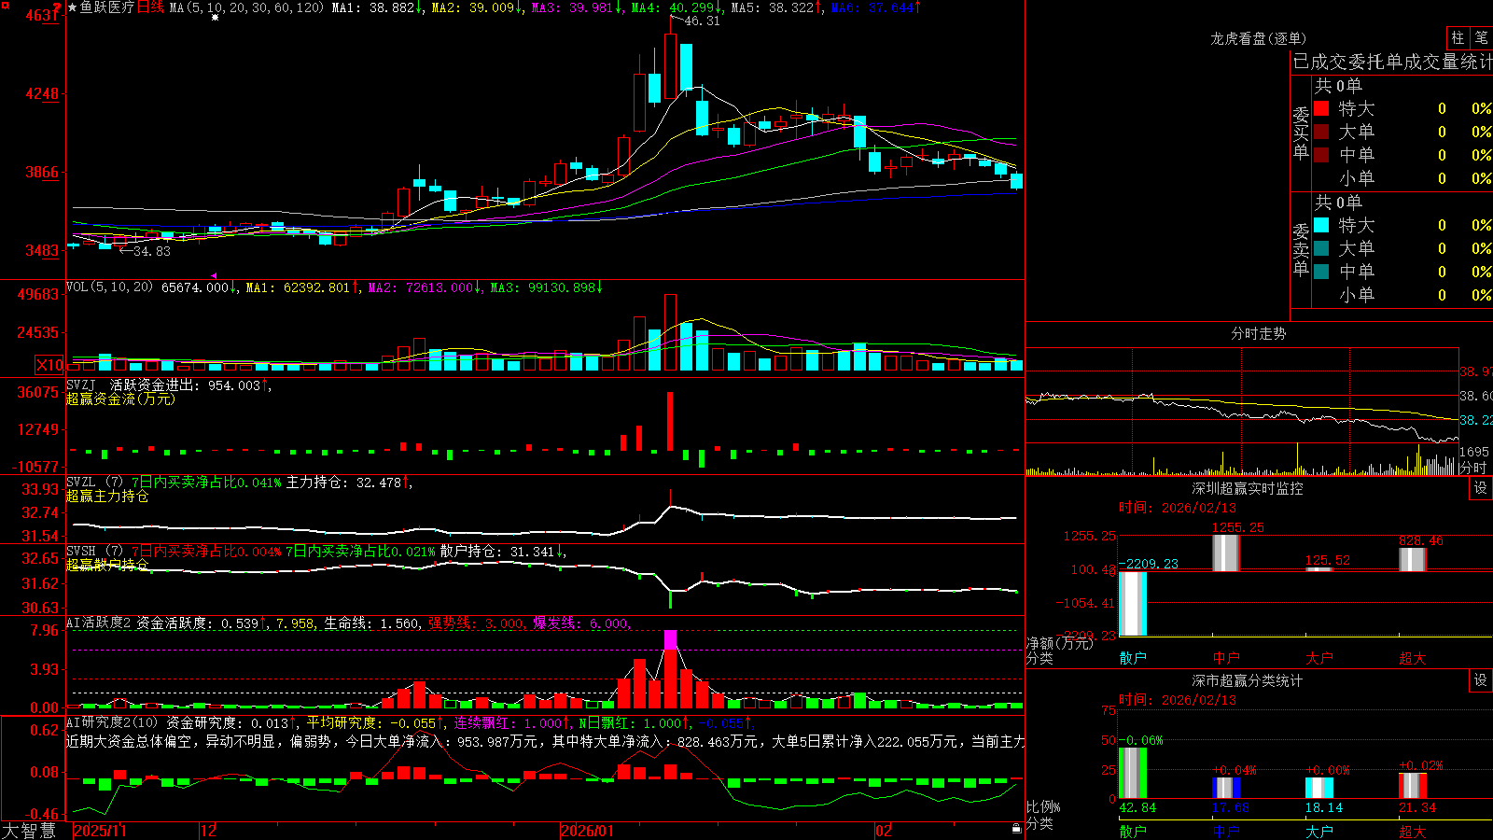This screenshot has width=1493, height=840.
Task: Click the teal 中单 swatch in 委卖单
Action: pos(1321,272)
